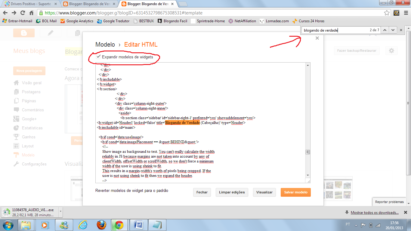Open Visão geral in sidebar
The height and width of the screenshot is (231, 411).
click(32, 83)
